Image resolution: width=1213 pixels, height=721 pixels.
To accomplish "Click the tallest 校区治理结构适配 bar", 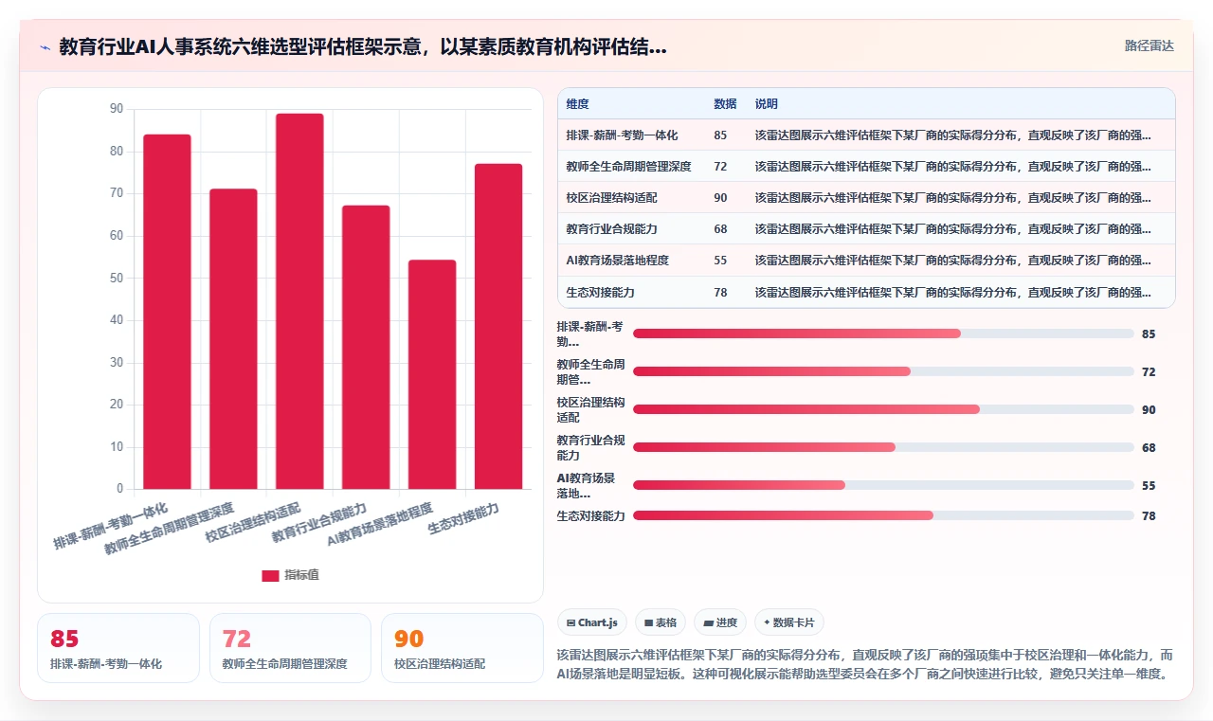I will point(299,301).
